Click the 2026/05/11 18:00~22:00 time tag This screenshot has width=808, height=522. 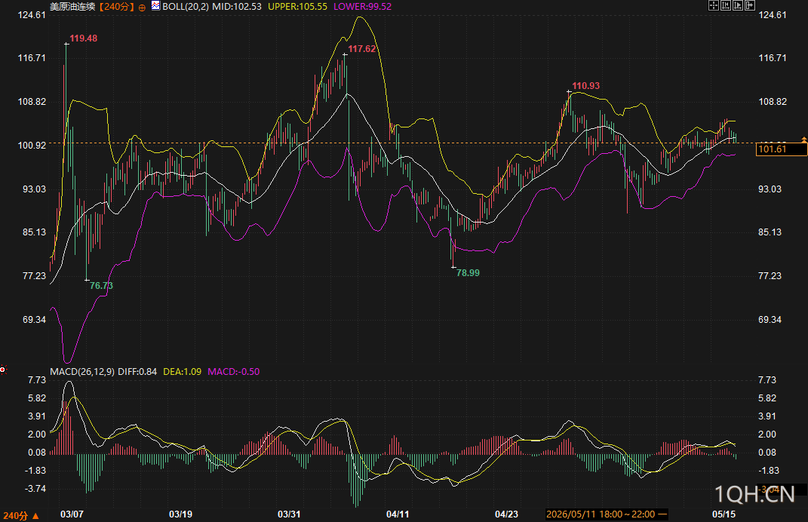(607, 514)
